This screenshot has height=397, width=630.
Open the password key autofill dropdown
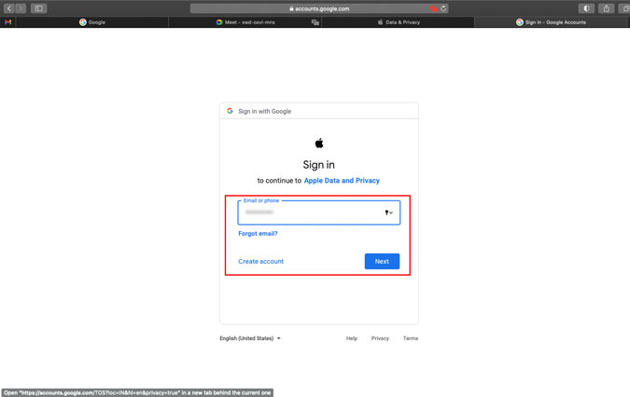[x=388, y=212]
